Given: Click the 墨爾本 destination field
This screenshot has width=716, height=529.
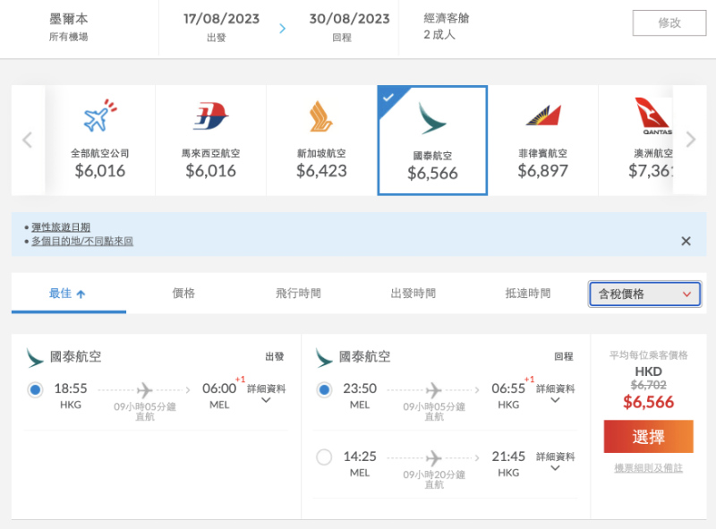Looking at the screenshot, I should coord(69,27).
